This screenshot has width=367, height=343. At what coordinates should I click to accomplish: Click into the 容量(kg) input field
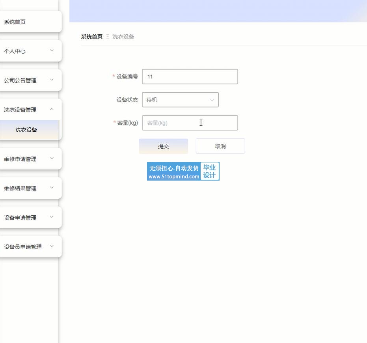pos(190,123)
